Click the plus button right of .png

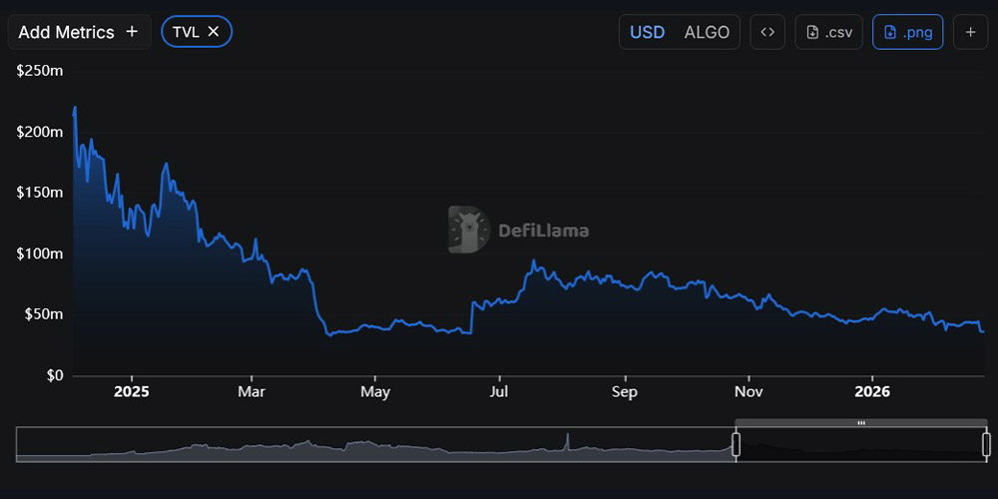(x=970, y=32)
